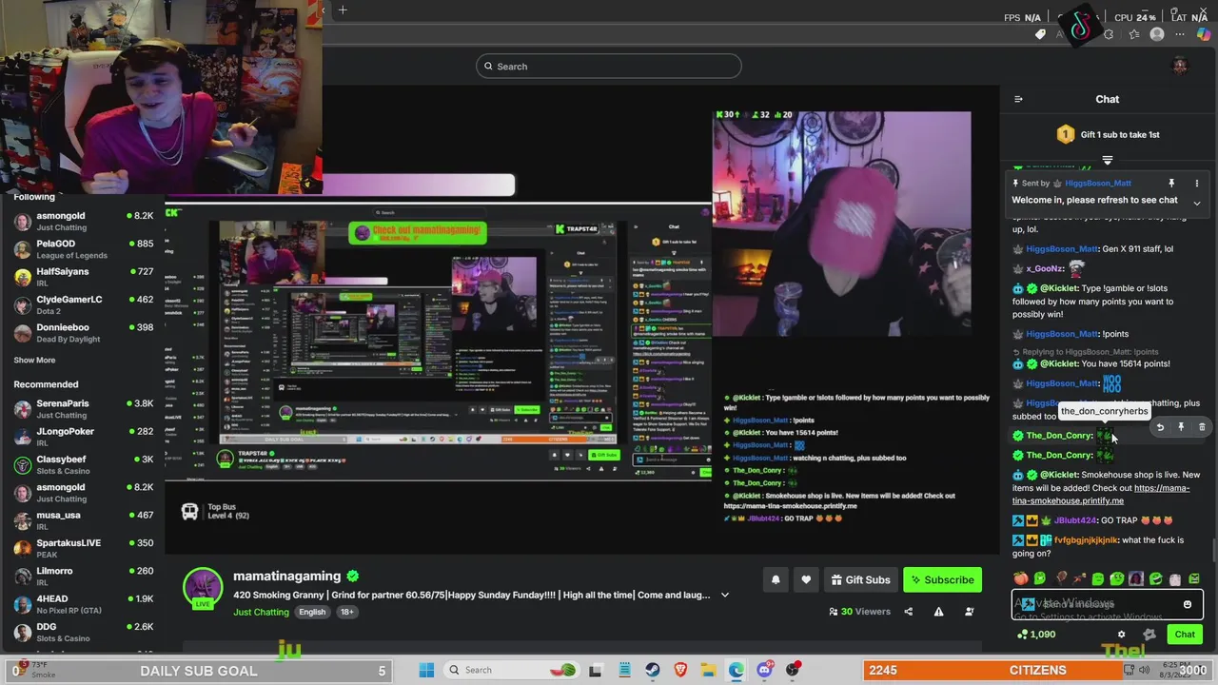Open 4HEAD recommended channel
This screenshot has height=685, width=1218.
coord(82,604)
